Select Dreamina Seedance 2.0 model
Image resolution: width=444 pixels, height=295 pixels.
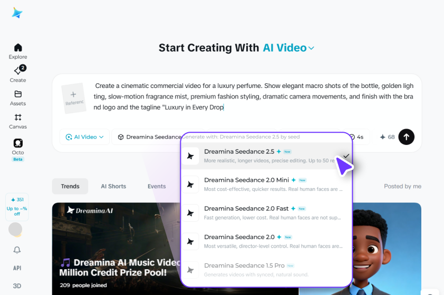tap(266, 242)
